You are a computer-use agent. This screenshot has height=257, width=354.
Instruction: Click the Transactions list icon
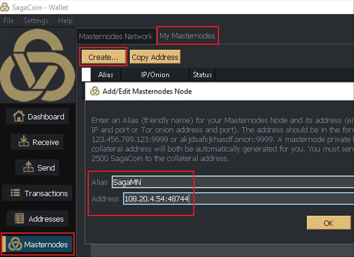point(15,193)
